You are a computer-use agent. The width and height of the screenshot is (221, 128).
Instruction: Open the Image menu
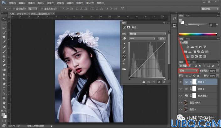click(31, 3)
